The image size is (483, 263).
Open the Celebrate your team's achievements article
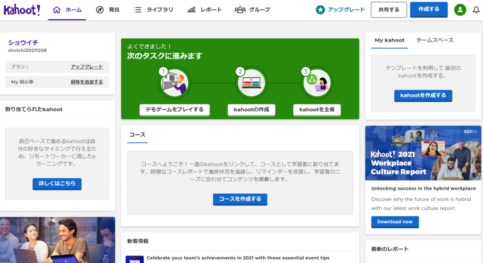click(x=238, y=258)
